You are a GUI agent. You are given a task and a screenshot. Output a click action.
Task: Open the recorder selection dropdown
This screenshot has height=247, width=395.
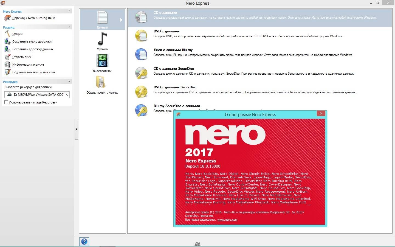click(37, 95)
